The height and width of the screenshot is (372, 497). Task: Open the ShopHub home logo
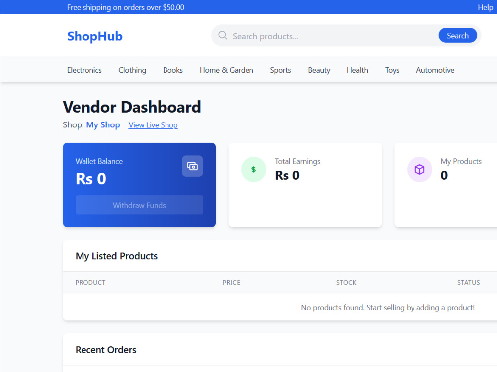pos(95,36)
